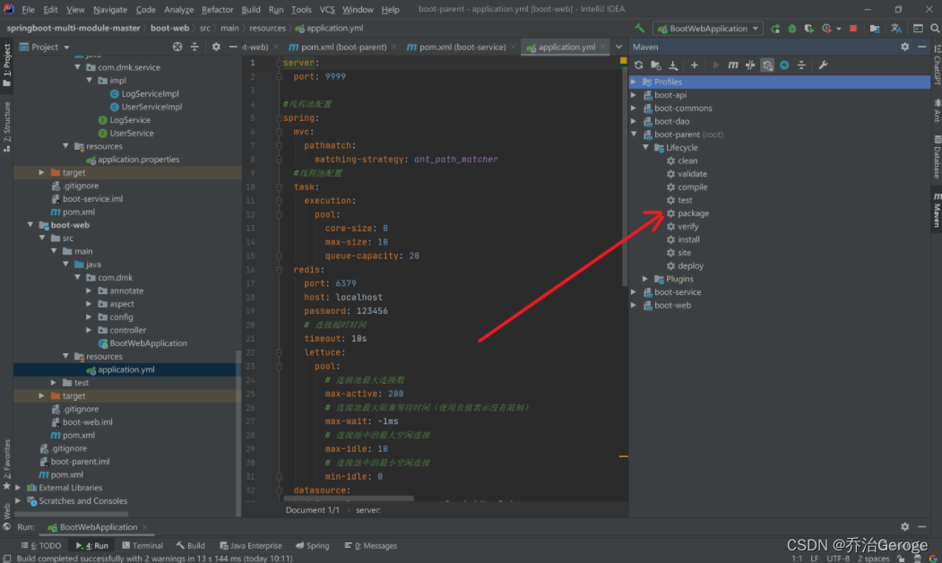Switch to pom.xml (boot-service) editor tab
The image size is (942, 563).
pos(462,47)
